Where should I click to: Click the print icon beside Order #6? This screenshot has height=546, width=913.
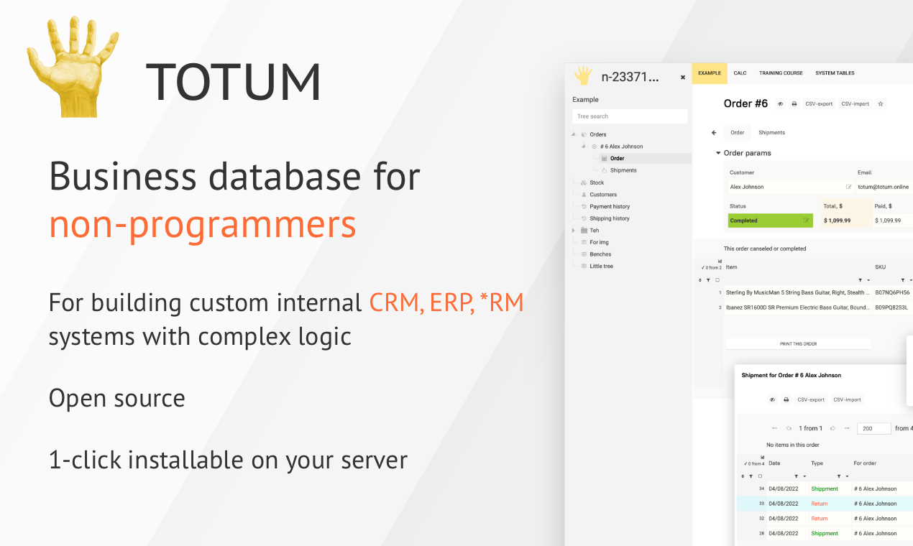[x=794, y=104]
